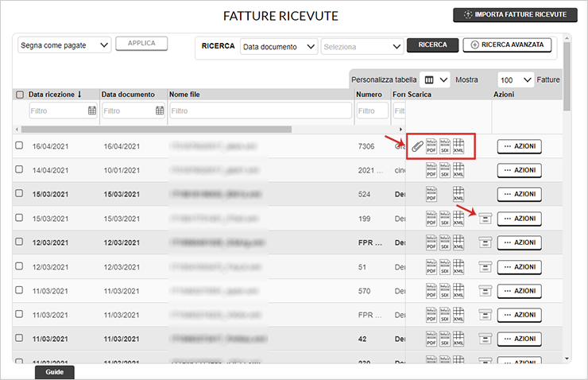Image resolution: width=588 pixels, height=380 pixels.
Task: Check the 14/04/2021 invoice row checkbox
Action: click(20, 170)
